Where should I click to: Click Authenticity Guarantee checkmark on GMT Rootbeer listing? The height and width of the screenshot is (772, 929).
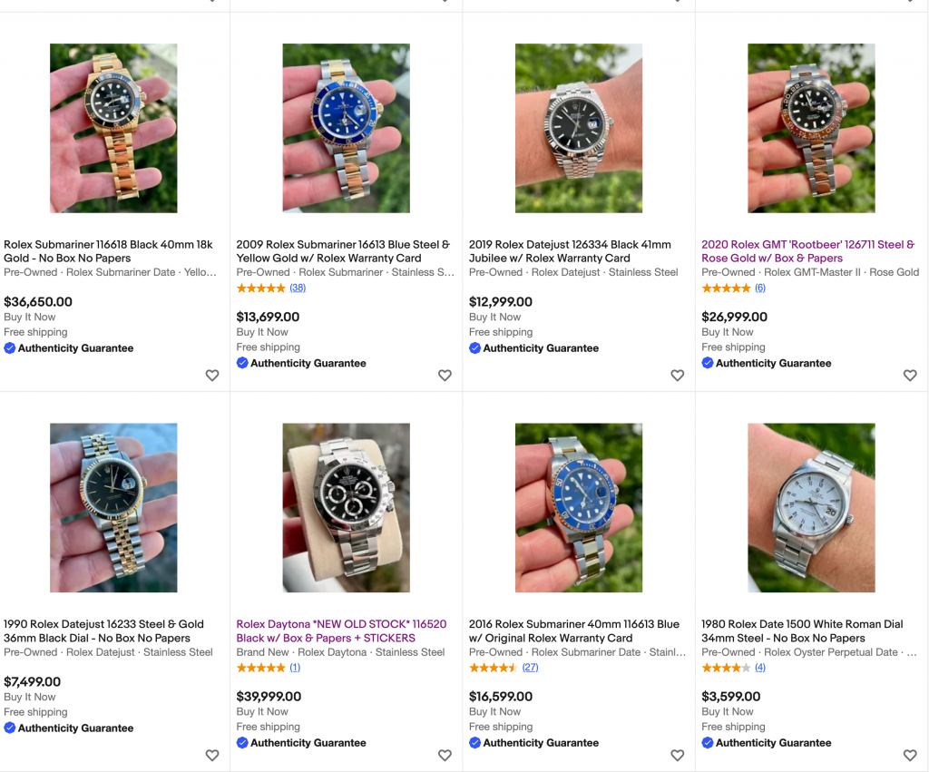pos(707,363)
